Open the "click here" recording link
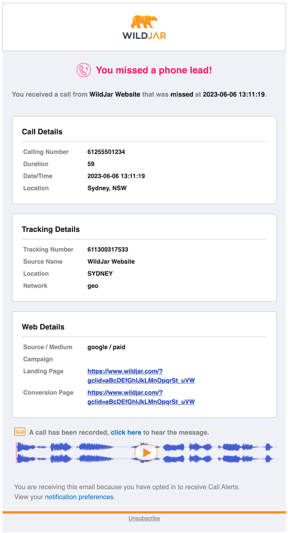 (126, 432)
